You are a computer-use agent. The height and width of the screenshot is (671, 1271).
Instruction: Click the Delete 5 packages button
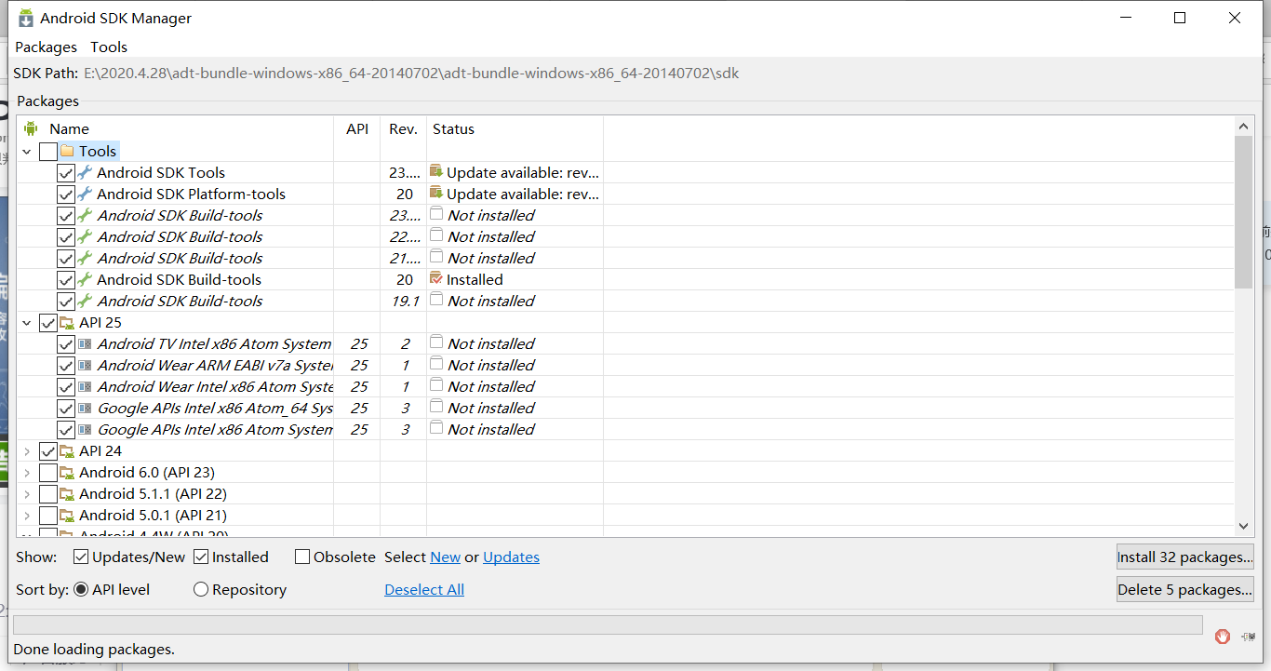click(1185, 589)
